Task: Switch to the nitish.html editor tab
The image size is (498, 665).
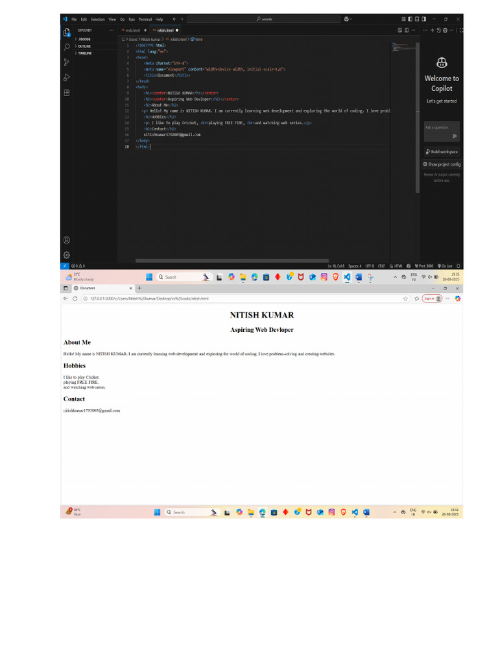Action: coord(165,30)
